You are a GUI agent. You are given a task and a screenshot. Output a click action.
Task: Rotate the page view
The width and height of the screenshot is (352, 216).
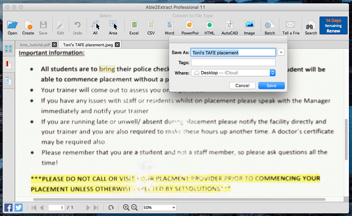tap(111, 208)
